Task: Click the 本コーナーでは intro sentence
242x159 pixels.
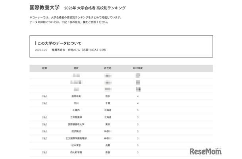Action: (76, 17)
